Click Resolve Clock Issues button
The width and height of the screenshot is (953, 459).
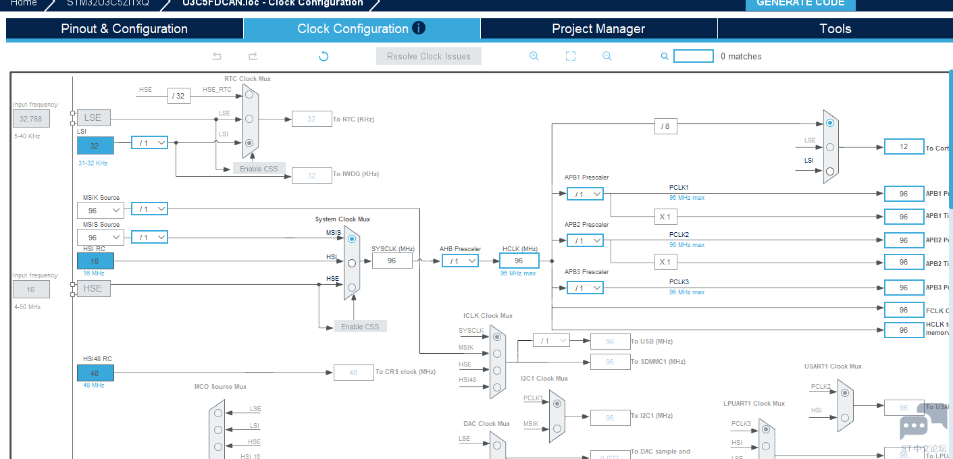click(x=429, y=56)
